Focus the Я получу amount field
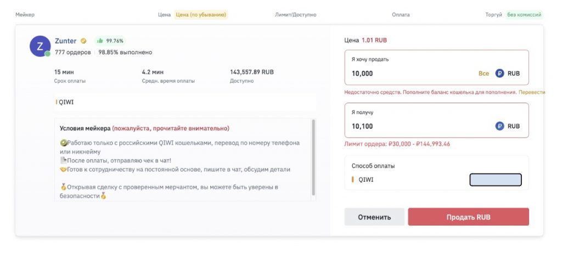The height and width of the screenshot is (253, 562). click(x=436, y=120)
